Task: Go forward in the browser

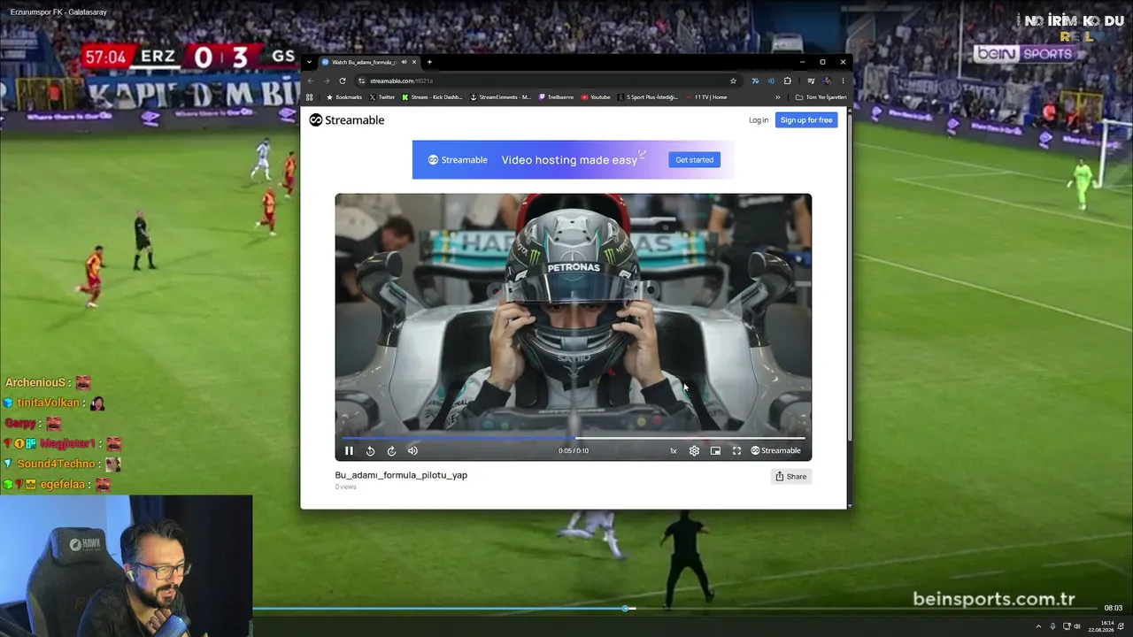Action: tap(327, 81)
